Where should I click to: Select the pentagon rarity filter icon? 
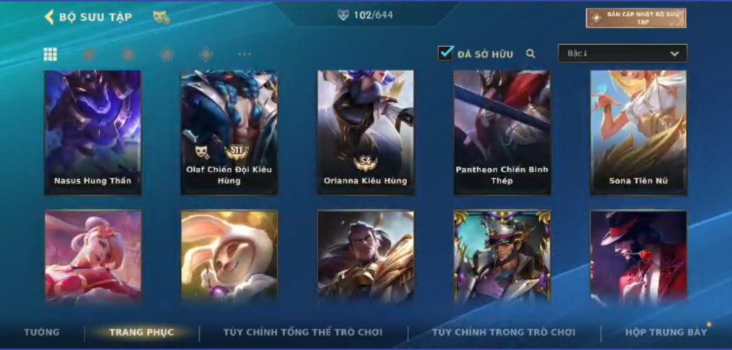(x=167, y=54)
